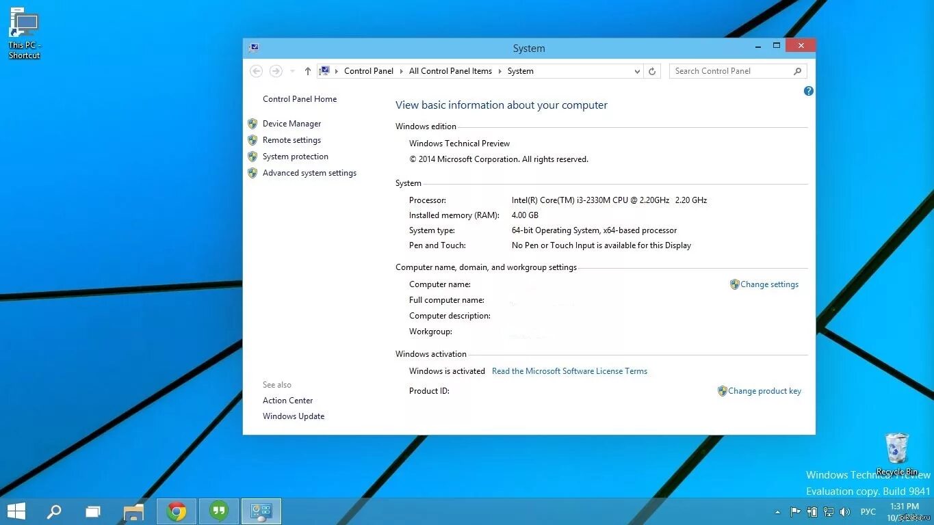Refresh the System control panel
The height and width of the screenshot is (525, 934).
pos(652,71)
